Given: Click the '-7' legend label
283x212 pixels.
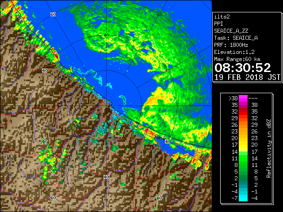Looking at the screenshot, I should 234,198.
